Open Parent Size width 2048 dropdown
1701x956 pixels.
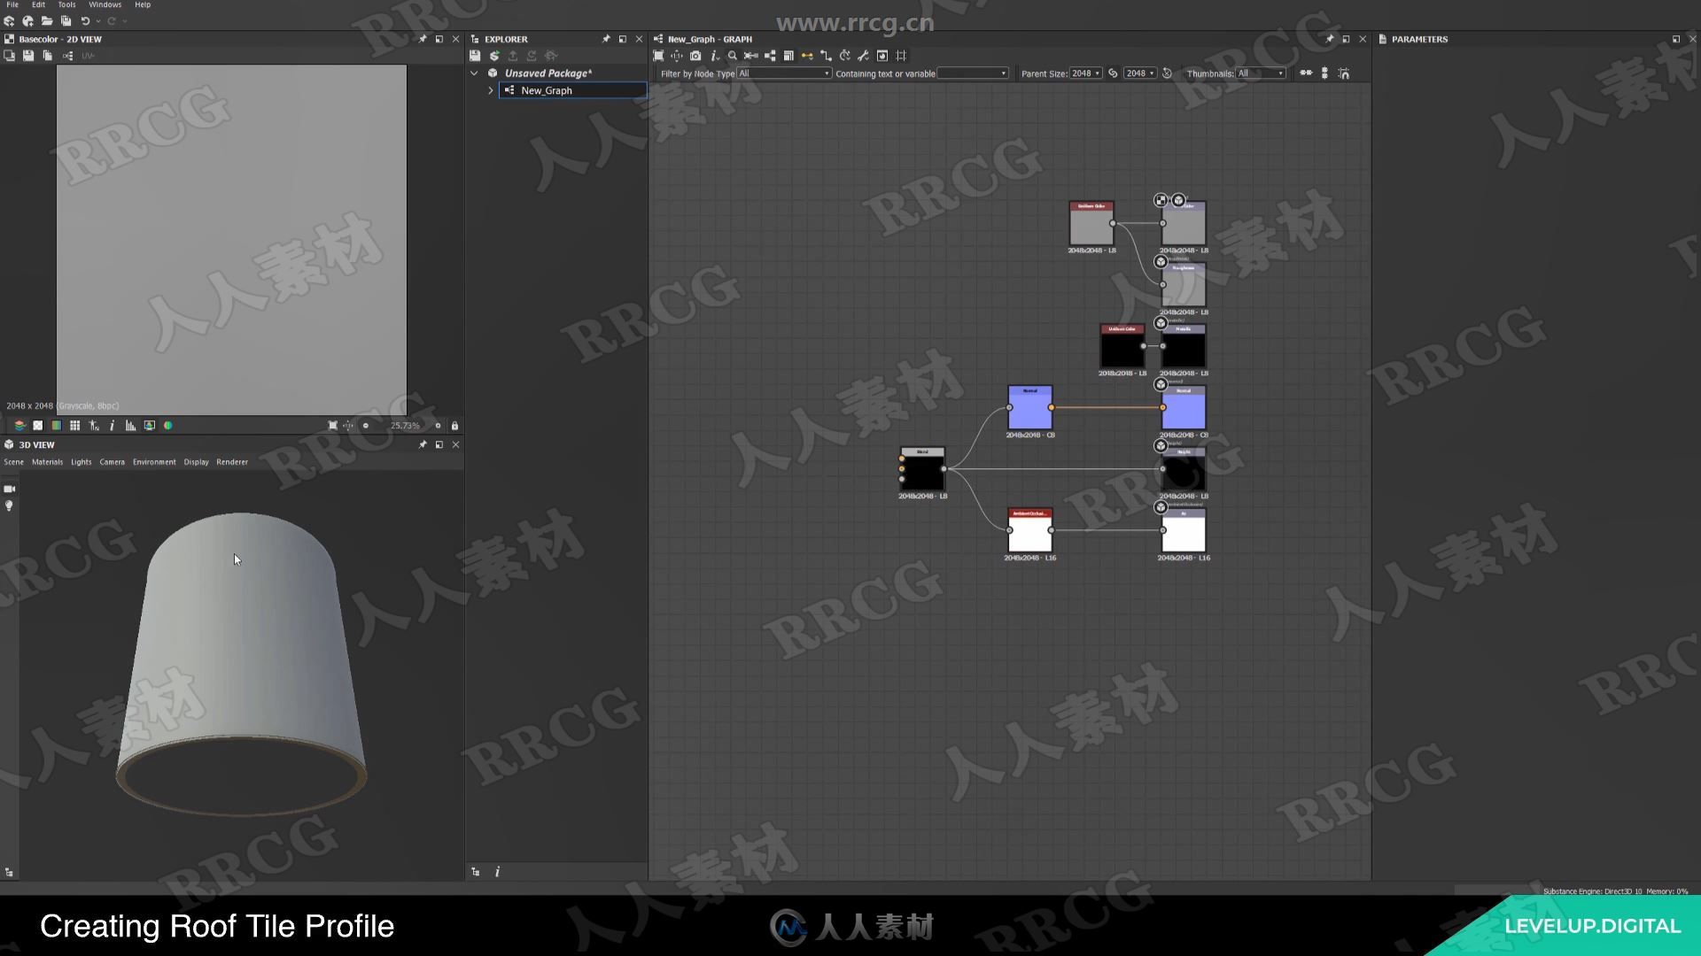[1085, 73]
